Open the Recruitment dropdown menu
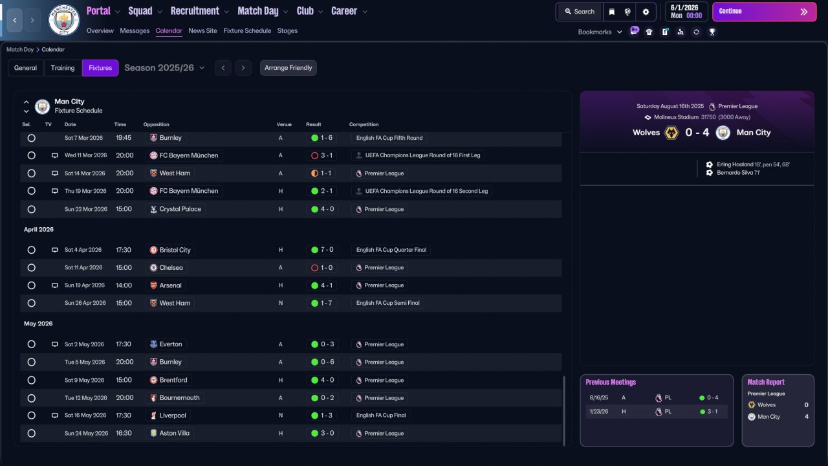The width and height of the screenshot is (828, 466). coord(199,11)
